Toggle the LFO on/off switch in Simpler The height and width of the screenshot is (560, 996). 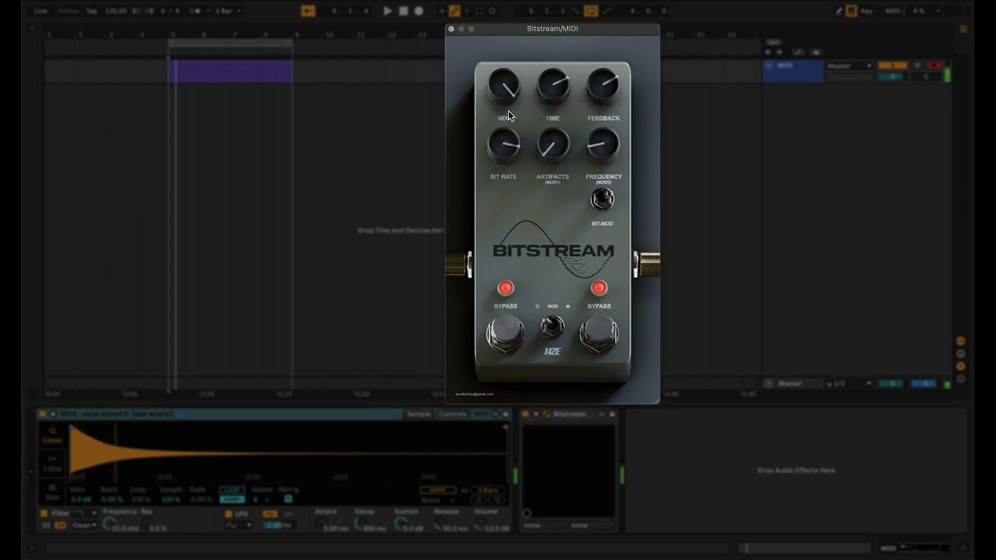[x=228, y=514]
